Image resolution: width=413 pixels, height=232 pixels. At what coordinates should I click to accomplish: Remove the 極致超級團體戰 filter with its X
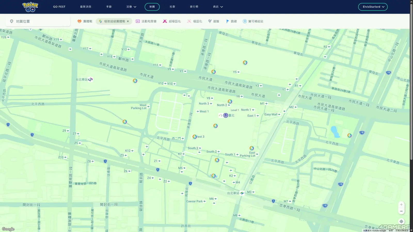[x=128, y=21]
